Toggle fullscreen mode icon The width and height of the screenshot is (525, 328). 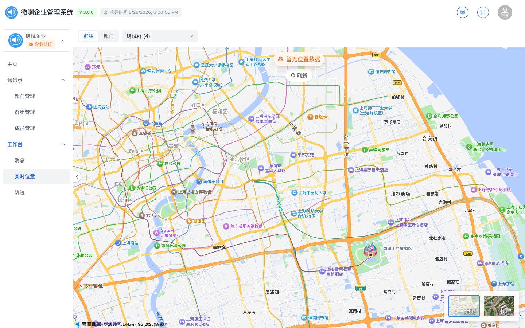[x=483, y=12]
